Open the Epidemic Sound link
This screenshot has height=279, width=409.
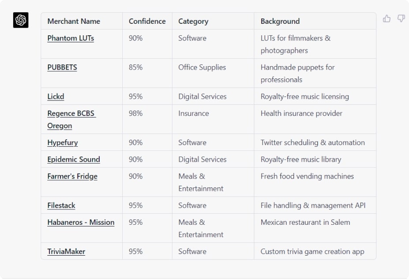[74, 160]
